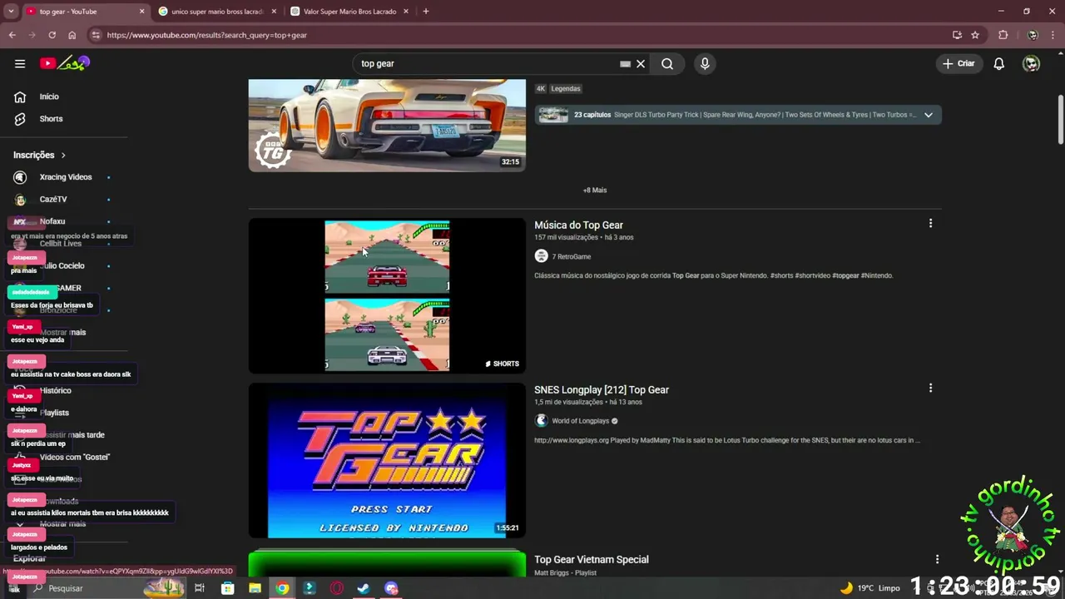Open File Explorer on taskbar
Viewport: 1065px width, 599px height.
pyautogui.click(x=255, y=588)
